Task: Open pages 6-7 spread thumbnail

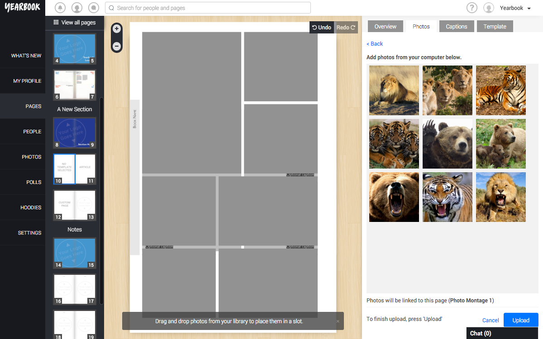Action: pos(75,85)
